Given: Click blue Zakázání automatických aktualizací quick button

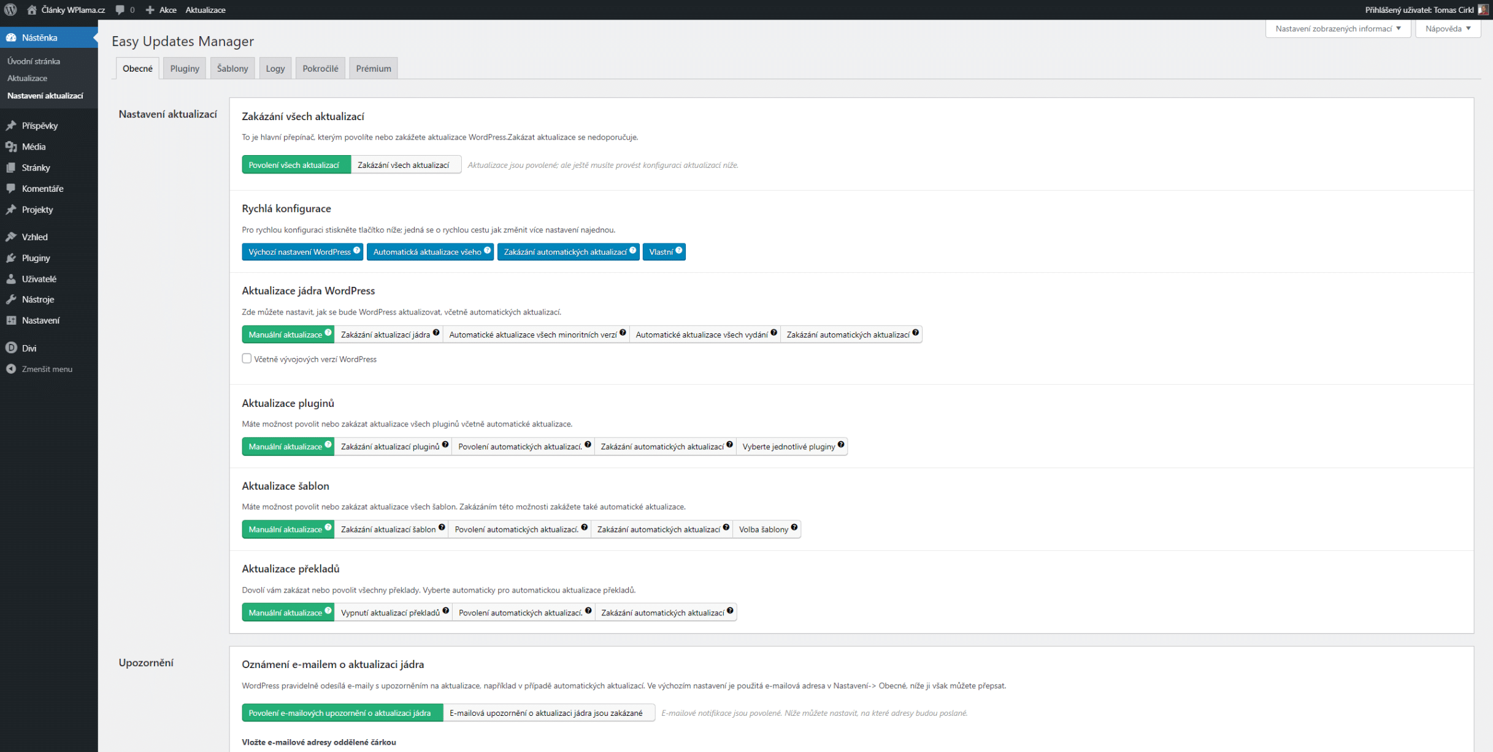Looking at the screenshot, I should (x=568, y=252).
